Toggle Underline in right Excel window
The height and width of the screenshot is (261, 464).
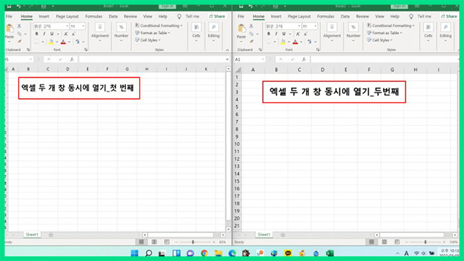[x=284, y=34]
